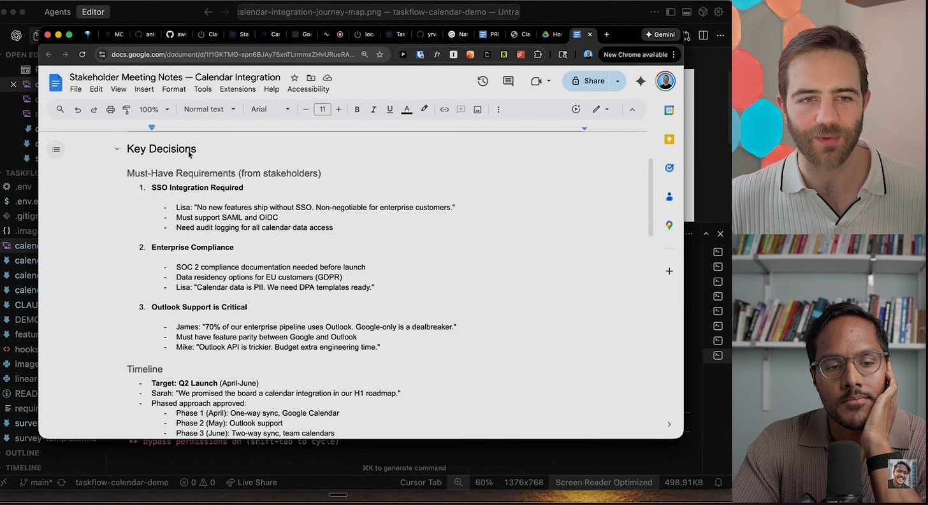Open the Edit menu
928x505 pixels.
point(96,89)
